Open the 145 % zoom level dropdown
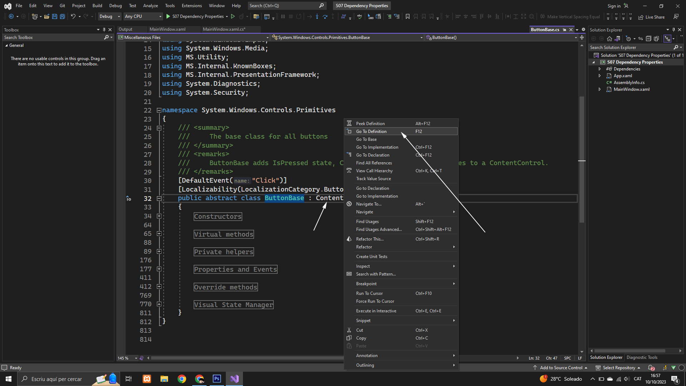 click(136, 358)
